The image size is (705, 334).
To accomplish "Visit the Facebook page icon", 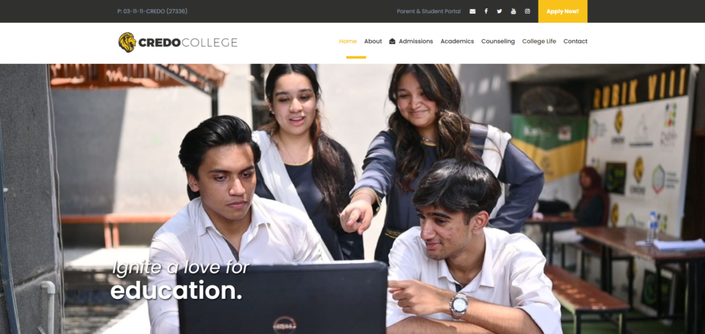I will coord(486,11).
